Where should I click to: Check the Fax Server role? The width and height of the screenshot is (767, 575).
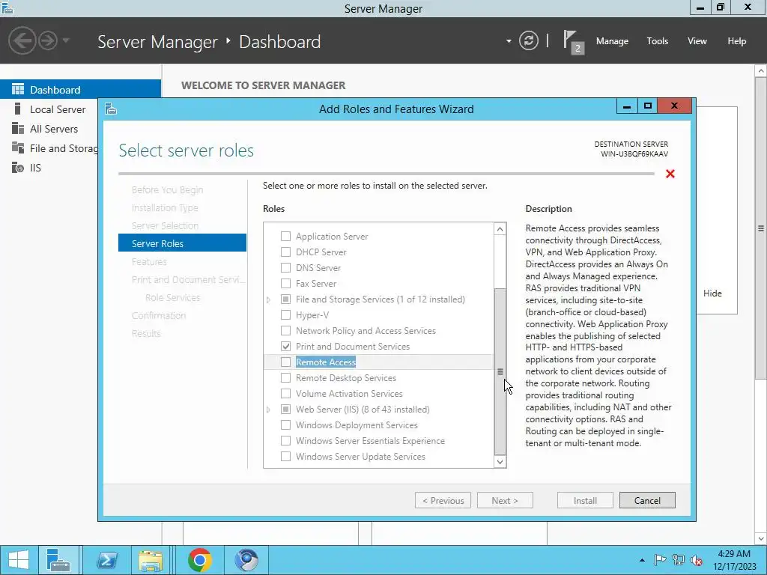pos(285,283)
